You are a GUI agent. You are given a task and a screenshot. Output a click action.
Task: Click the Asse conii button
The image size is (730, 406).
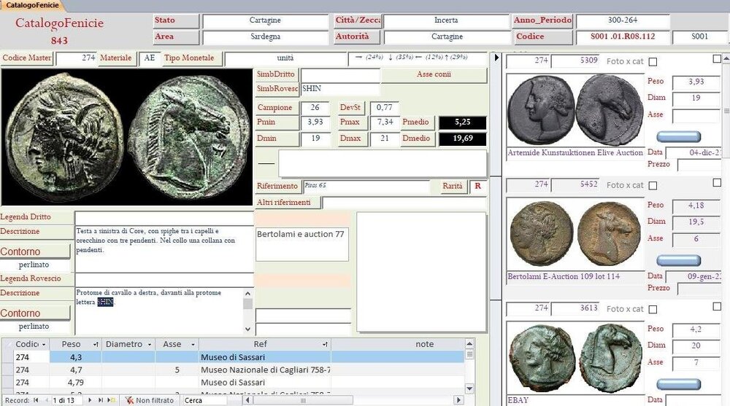[x=433, y=74]
